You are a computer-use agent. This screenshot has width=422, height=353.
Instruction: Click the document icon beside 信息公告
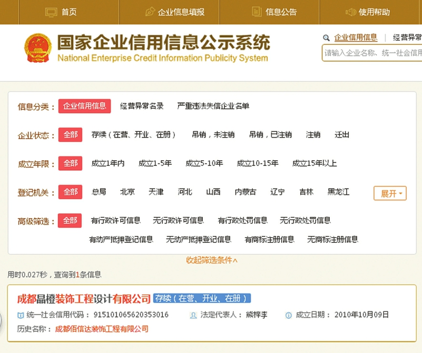click(257, 12)
